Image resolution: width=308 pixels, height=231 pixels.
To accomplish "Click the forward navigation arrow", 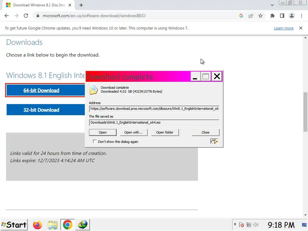I will [x=16, y=16].
